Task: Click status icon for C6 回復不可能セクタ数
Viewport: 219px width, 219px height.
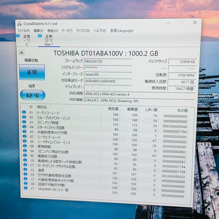Action: 26,184
